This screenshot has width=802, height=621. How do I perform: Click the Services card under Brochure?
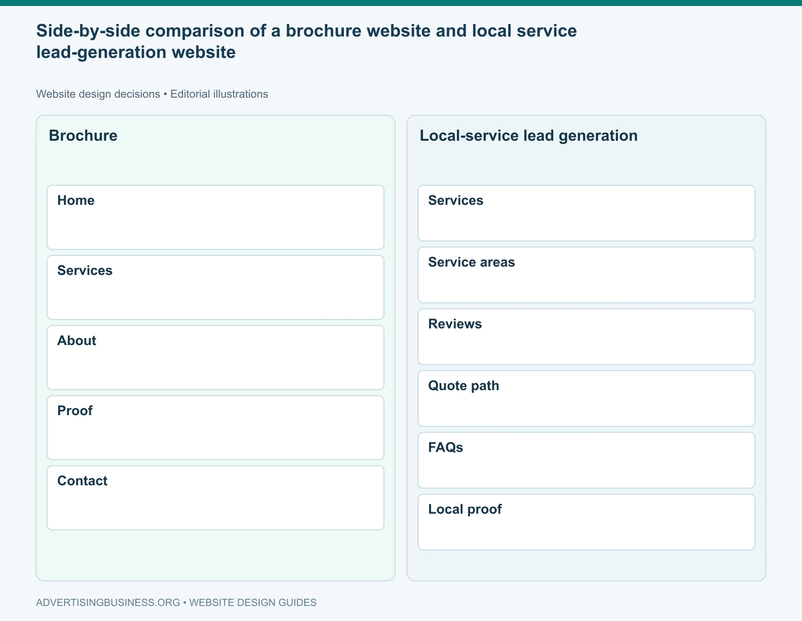pyautogui.click(x=216, y=287)
